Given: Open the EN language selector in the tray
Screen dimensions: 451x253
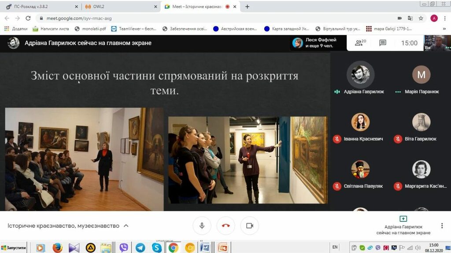Looking at the screenshot, I should (335, 247).
